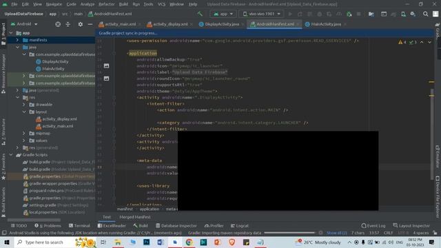Click the Stop square icon in toolbar
Screen dimensions: 441x248
pyautogui.click(x=358, y=14)
